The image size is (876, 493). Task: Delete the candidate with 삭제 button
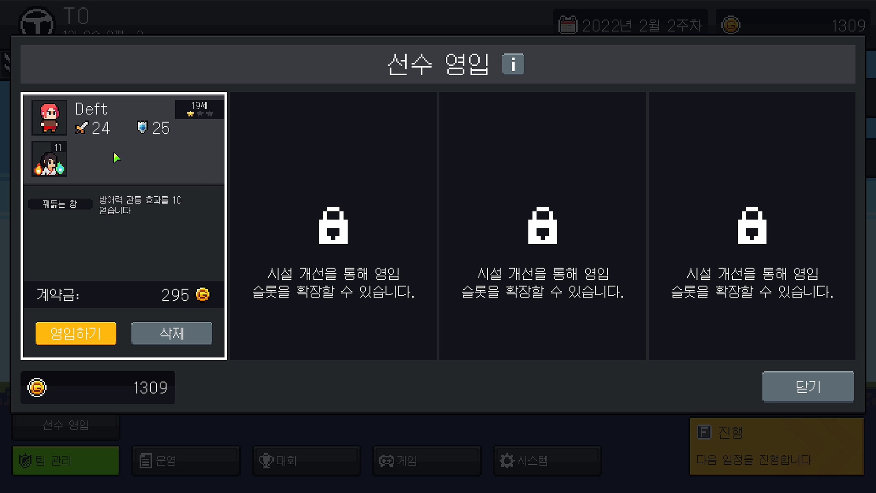172,333
